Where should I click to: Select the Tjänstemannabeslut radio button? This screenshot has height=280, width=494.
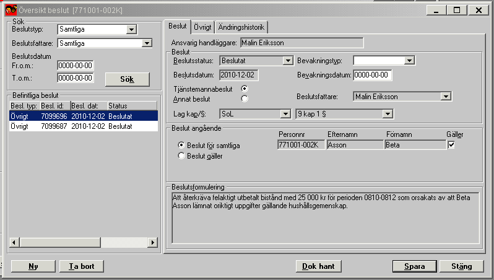(245, 89)
